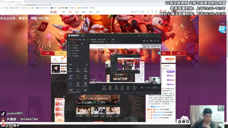Open the first recommended stream thumbnail
The image size is (228, 128).
click(83, 111)
